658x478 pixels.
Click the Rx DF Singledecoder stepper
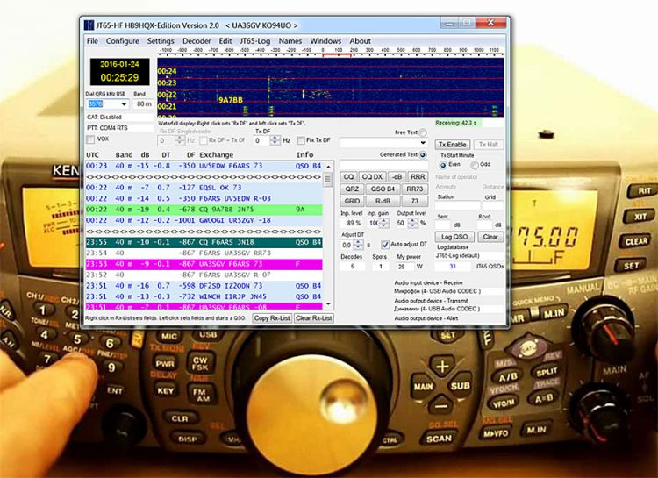pyautogui.click(x=180, y=140)
